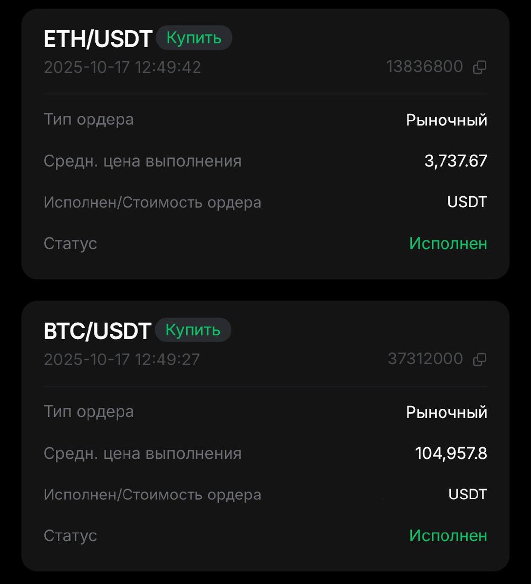This screenshot has height=584, width=531.
Task: Tap the ETH average price 3,737.67
Action: 456,161
